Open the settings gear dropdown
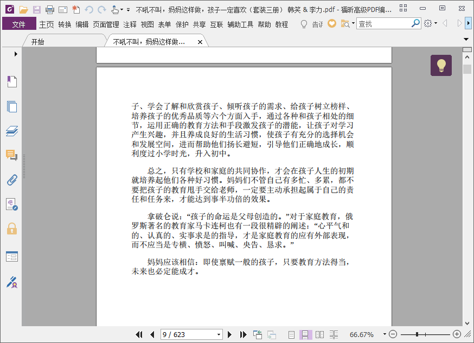Viewport: 474px width, 343px height. click(435, 23)
